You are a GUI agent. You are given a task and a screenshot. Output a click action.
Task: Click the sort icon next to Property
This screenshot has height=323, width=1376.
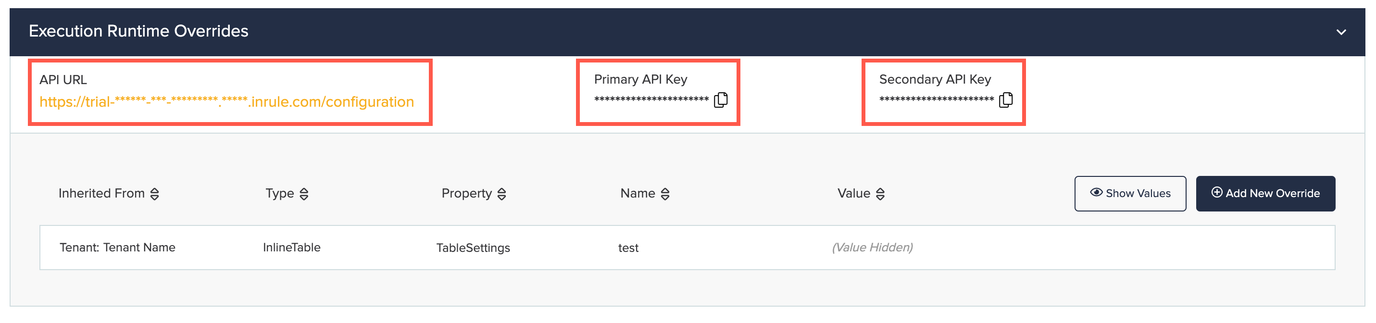click(x=501, y=194)
